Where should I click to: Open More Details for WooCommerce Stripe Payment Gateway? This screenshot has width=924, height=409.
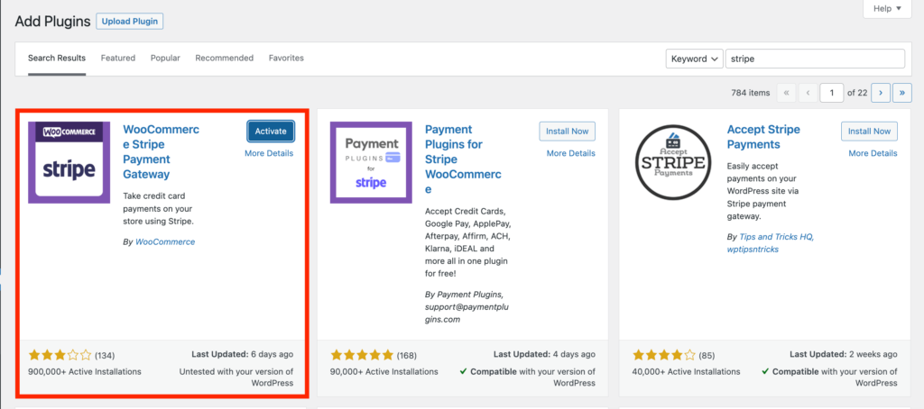tap(269, 153)
